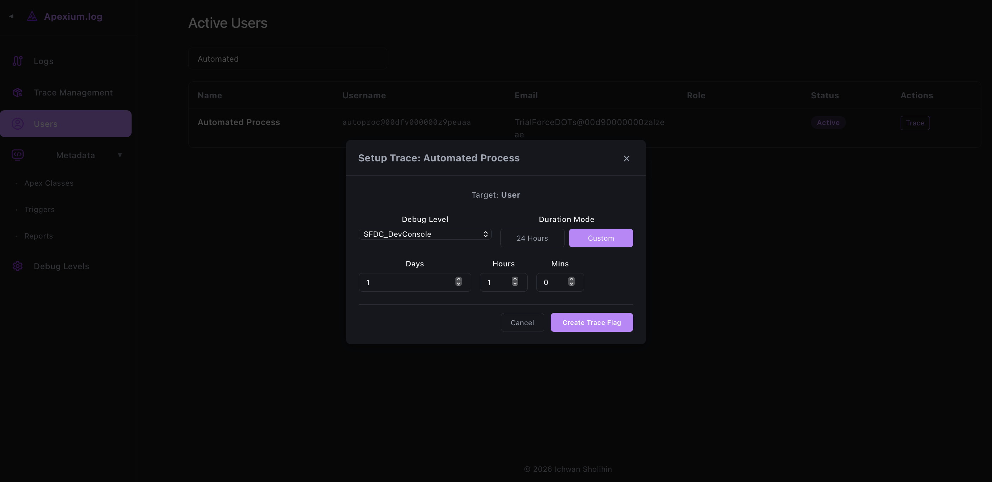Click the Users profile icon
The image size is (992, 482).
click(18, 123)
